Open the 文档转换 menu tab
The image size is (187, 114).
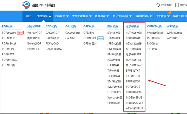click(42, 16)
